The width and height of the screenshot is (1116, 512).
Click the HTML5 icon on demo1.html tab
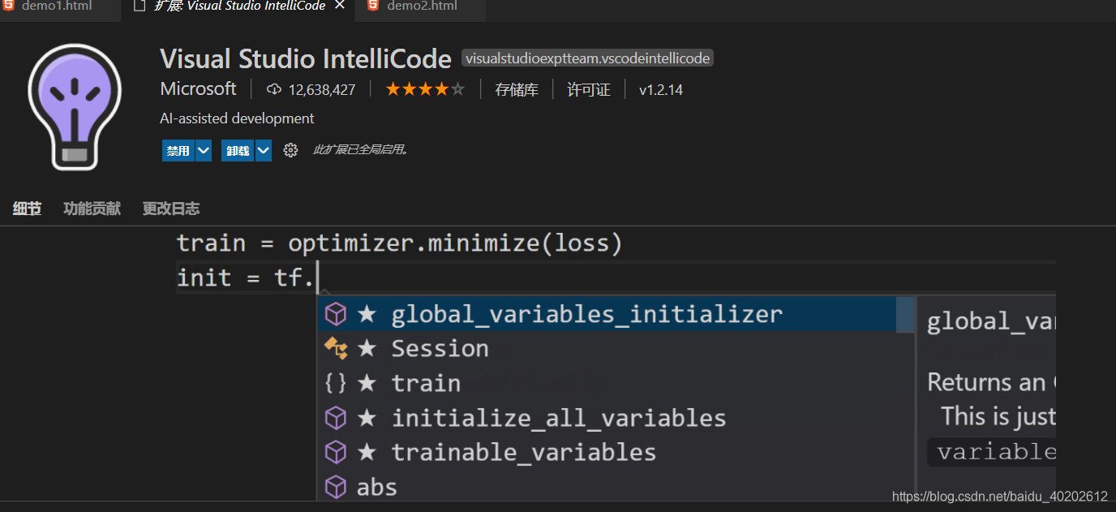[9, 6]
